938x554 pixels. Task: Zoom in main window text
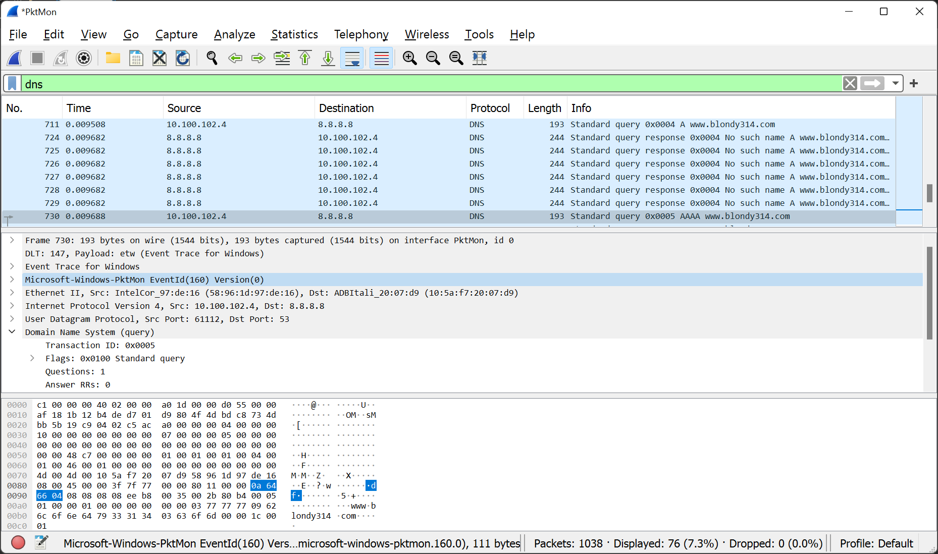pyautogui.click(x=410, y=58)
